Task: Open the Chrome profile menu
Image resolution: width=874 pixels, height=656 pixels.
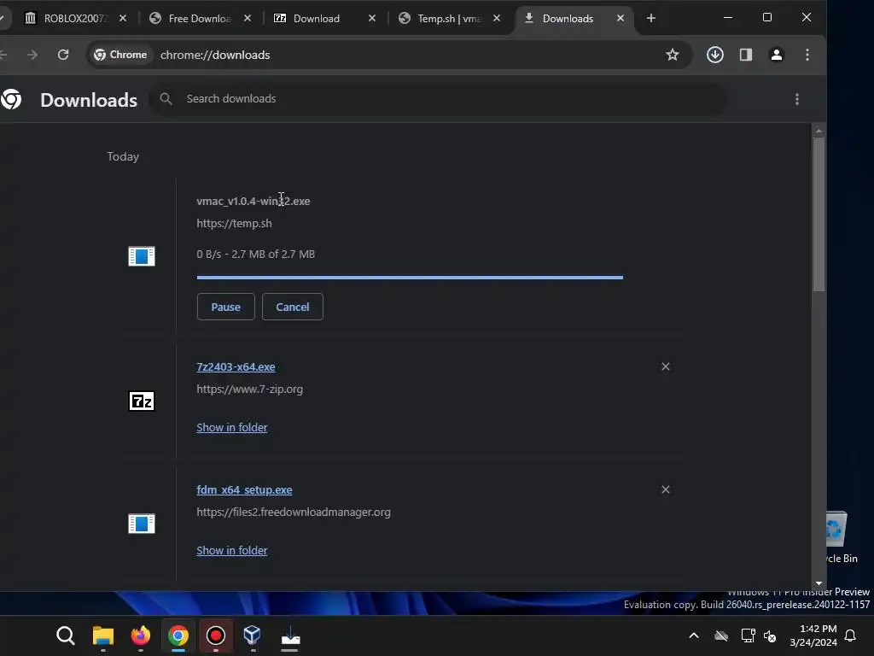Action: coord(777,55)
